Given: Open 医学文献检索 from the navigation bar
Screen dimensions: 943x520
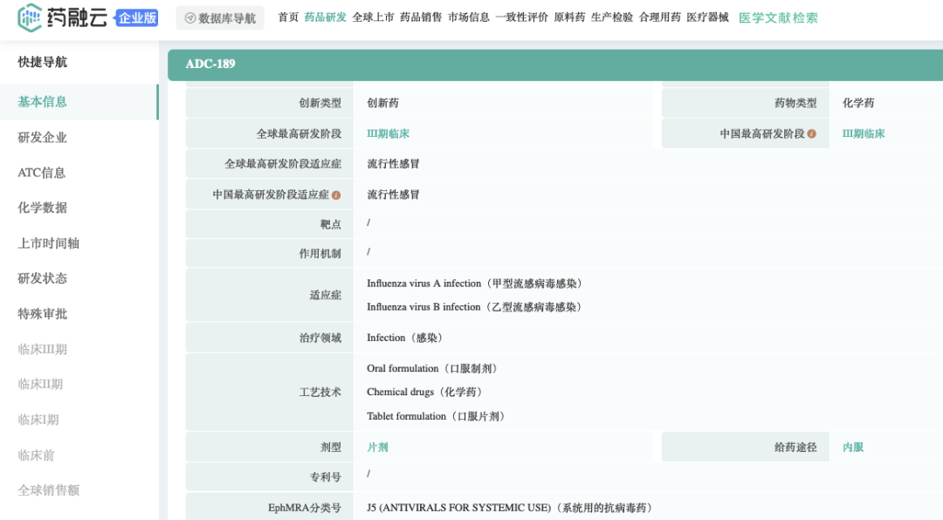Looking at the screenshot, I should 779,17.
